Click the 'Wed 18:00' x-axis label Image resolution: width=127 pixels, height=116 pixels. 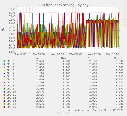[112, 54]
